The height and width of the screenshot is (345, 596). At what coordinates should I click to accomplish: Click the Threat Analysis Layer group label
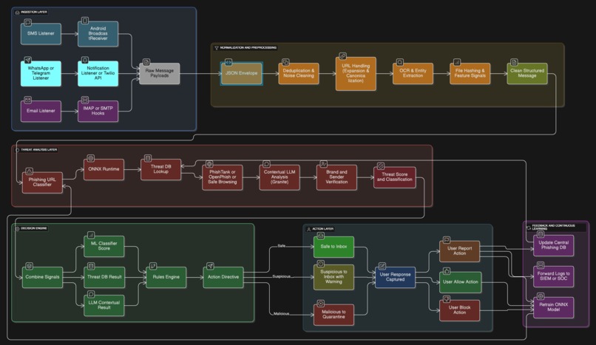38,150
